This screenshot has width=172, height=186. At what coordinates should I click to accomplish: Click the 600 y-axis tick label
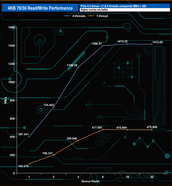pos(12,119)
